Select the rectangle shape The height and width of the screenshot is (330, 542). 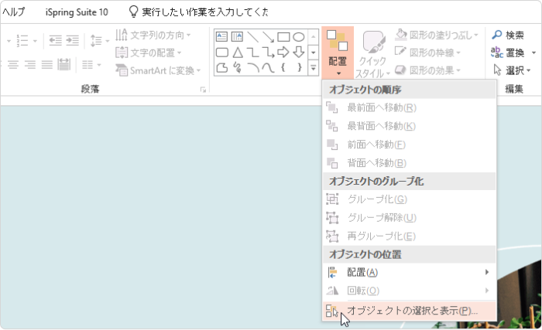(283, 36)
